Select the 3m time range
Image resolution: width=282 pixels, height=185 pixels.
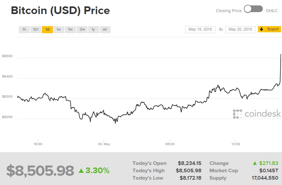coord(82,29)
